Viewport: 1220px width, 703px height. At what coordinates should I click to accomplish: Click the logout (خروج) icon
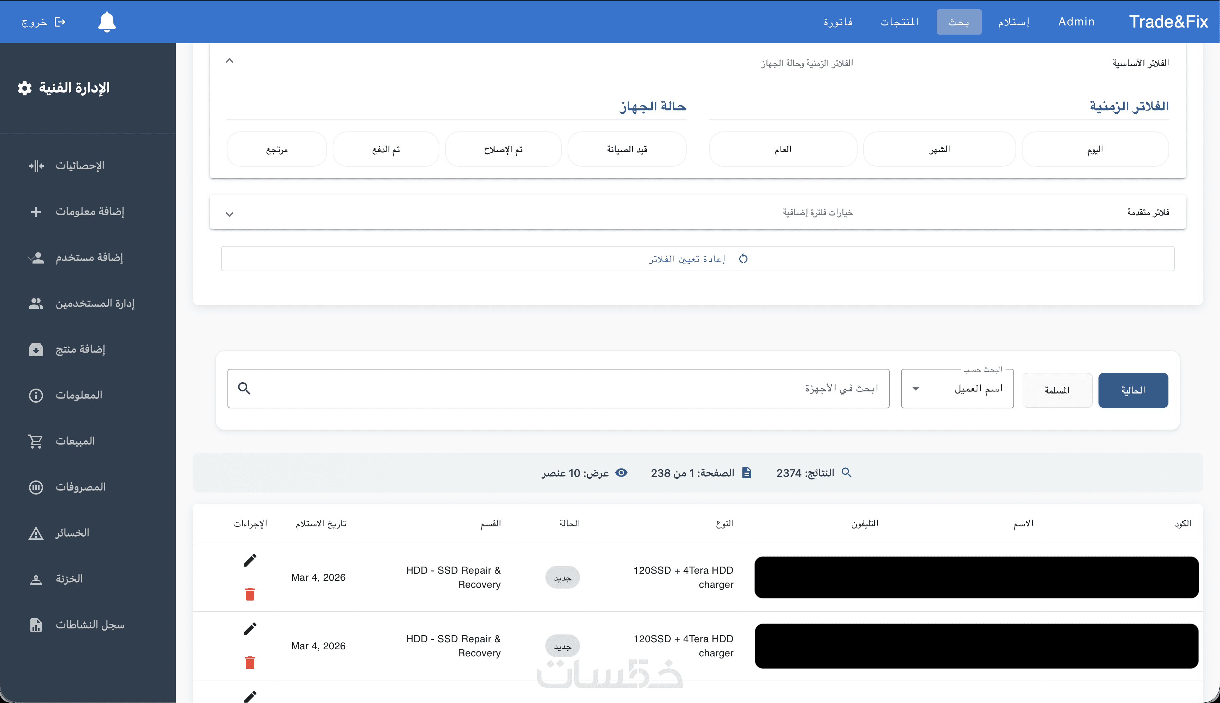60,22
